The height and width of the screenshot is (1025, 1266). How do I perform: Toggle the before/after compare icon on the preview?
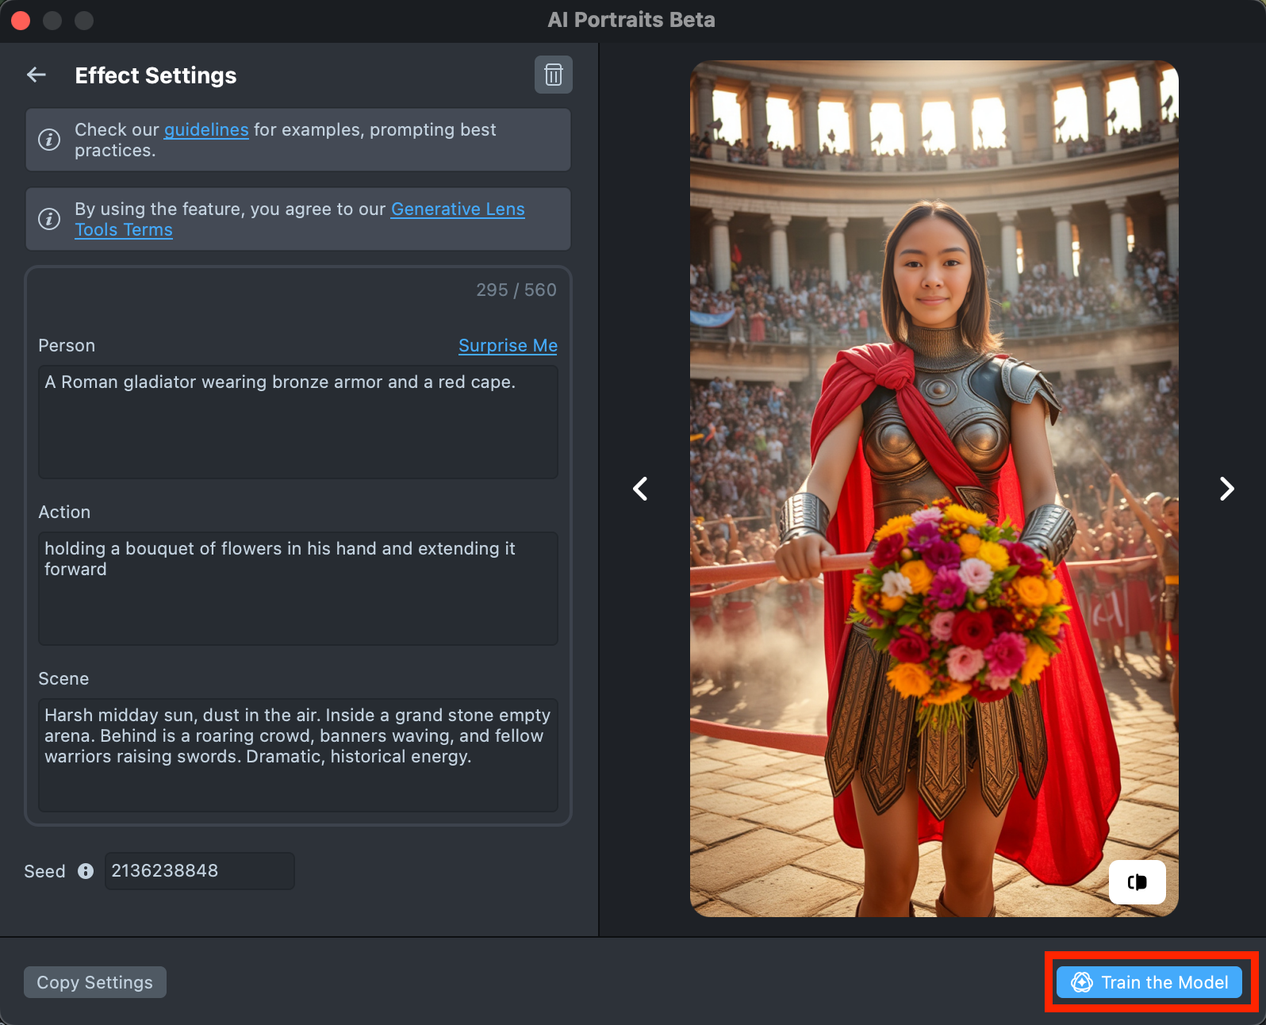(x=1137, y=882)
